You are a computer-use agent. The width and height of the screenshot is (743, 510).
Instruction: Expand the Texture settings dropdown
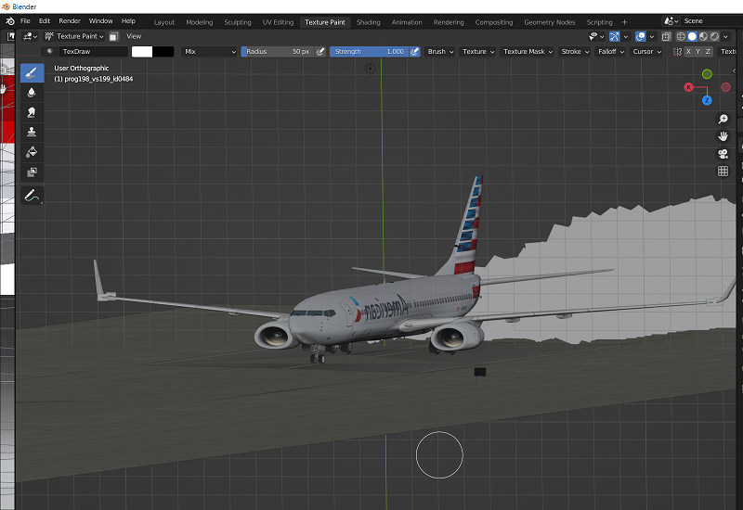pos(478,52)
